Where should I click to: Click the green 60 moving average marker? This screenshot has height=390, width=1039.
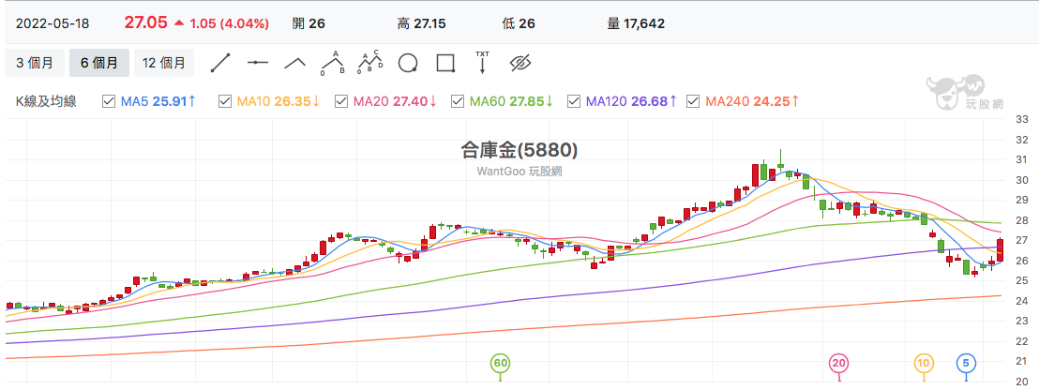(x=501, y=364)
